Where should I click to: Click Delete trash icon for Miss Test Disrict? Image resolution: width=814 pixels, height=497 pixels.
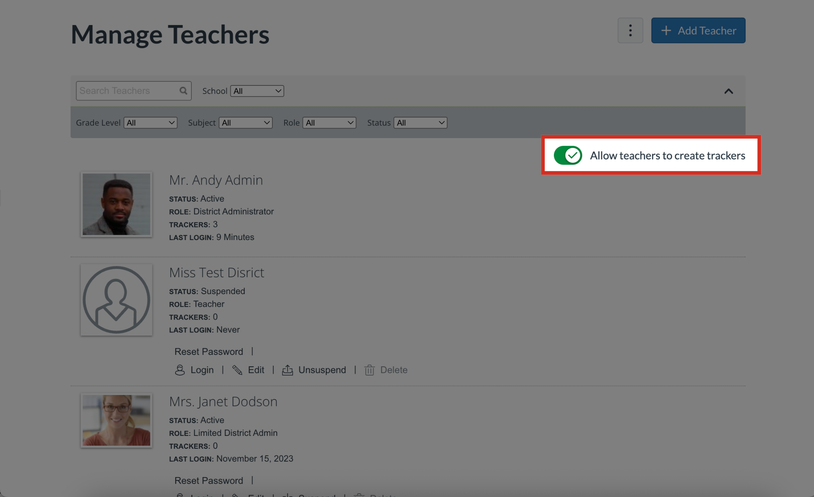tap(369, 370)
